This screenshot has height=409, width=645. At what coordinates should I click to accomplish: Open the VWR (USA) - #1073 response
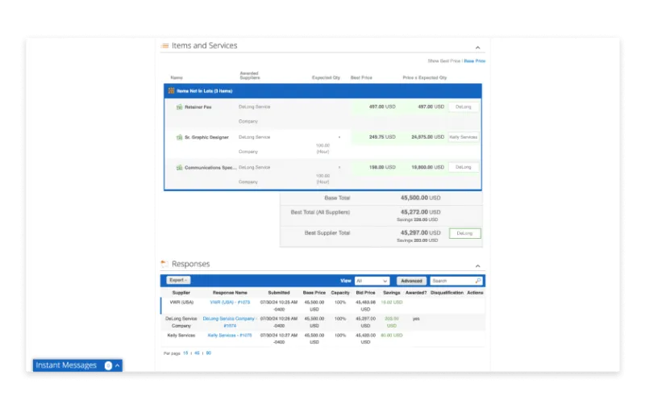(230, 303)
